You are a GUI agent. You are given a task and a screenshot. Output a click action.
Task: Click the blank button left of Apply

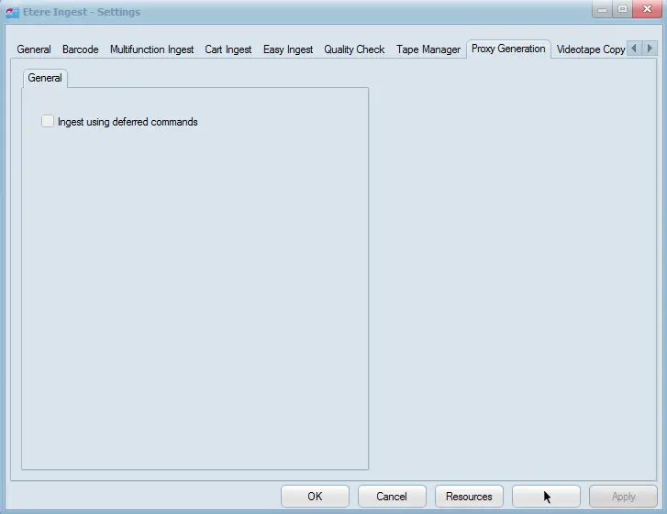pos(546,497)
